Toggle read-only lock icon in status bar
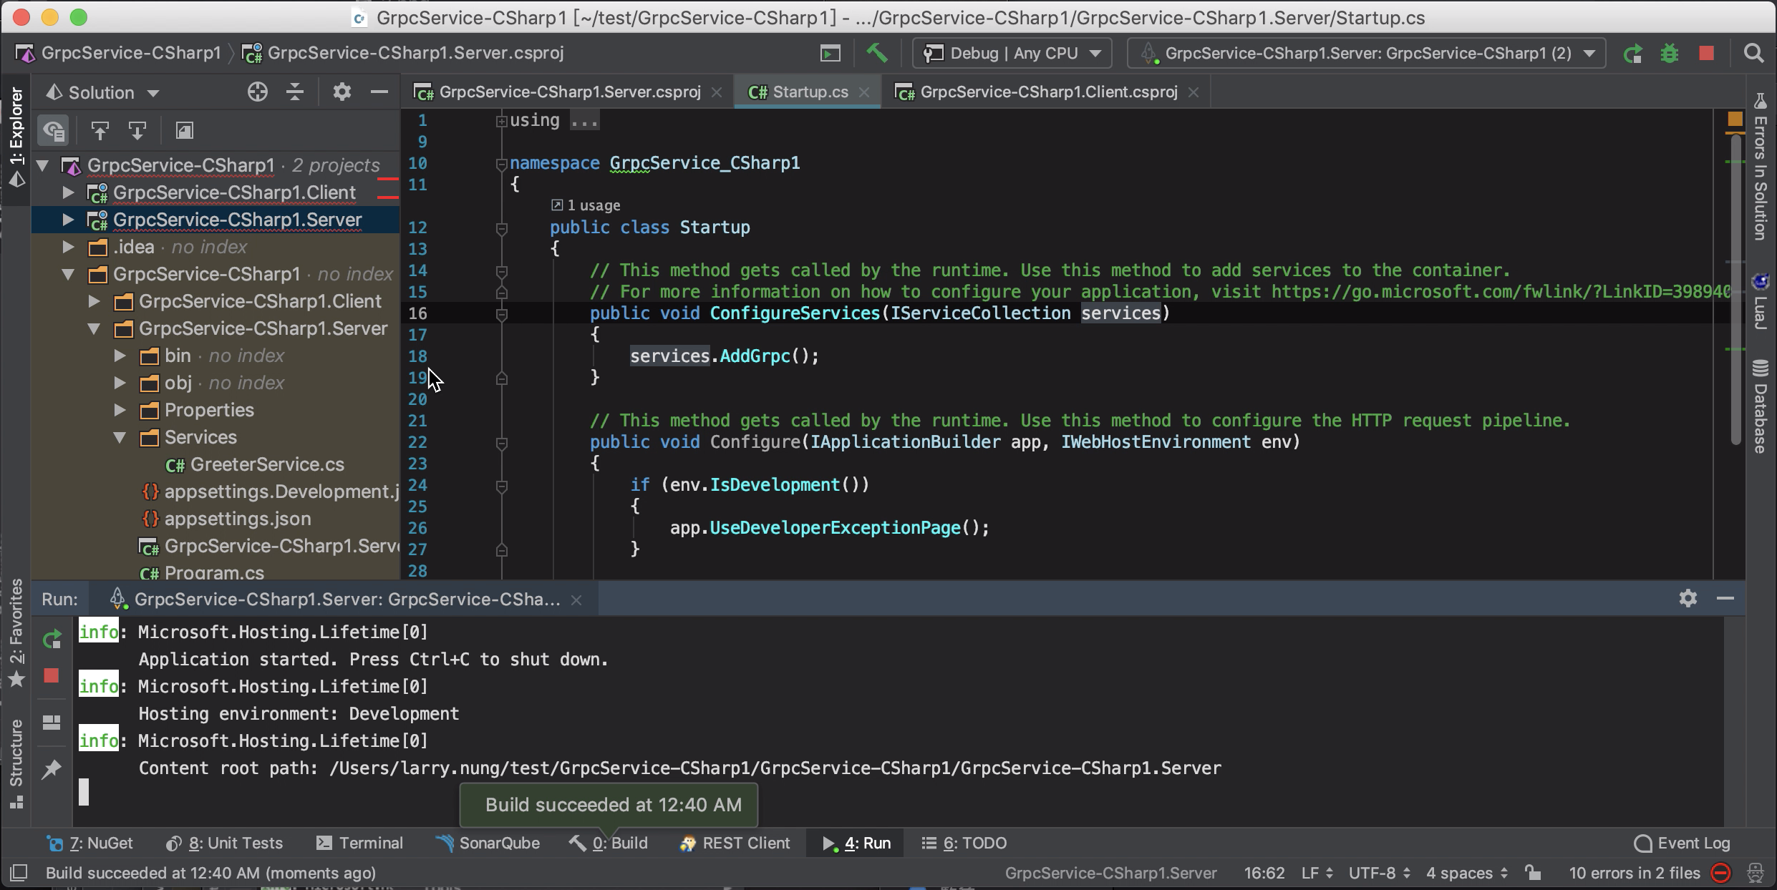This screenshot has height=890, width=1777. [1532, 873]
